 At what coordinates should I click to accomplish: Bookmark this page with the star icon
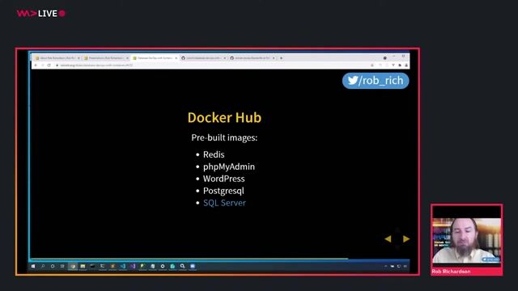click(x=372, y=65)
